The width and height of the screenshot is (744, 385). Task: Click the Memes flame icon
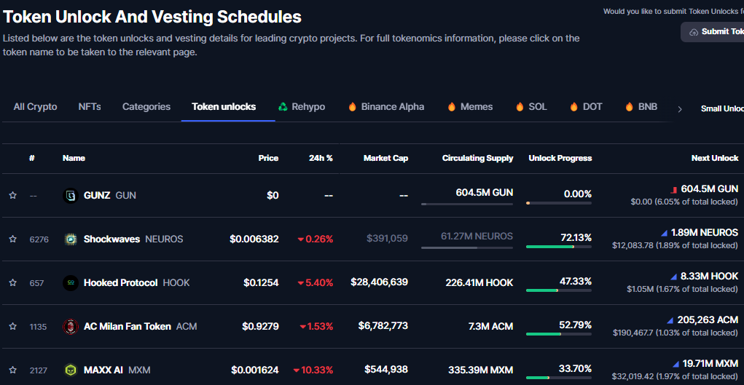tap(452, 107)
